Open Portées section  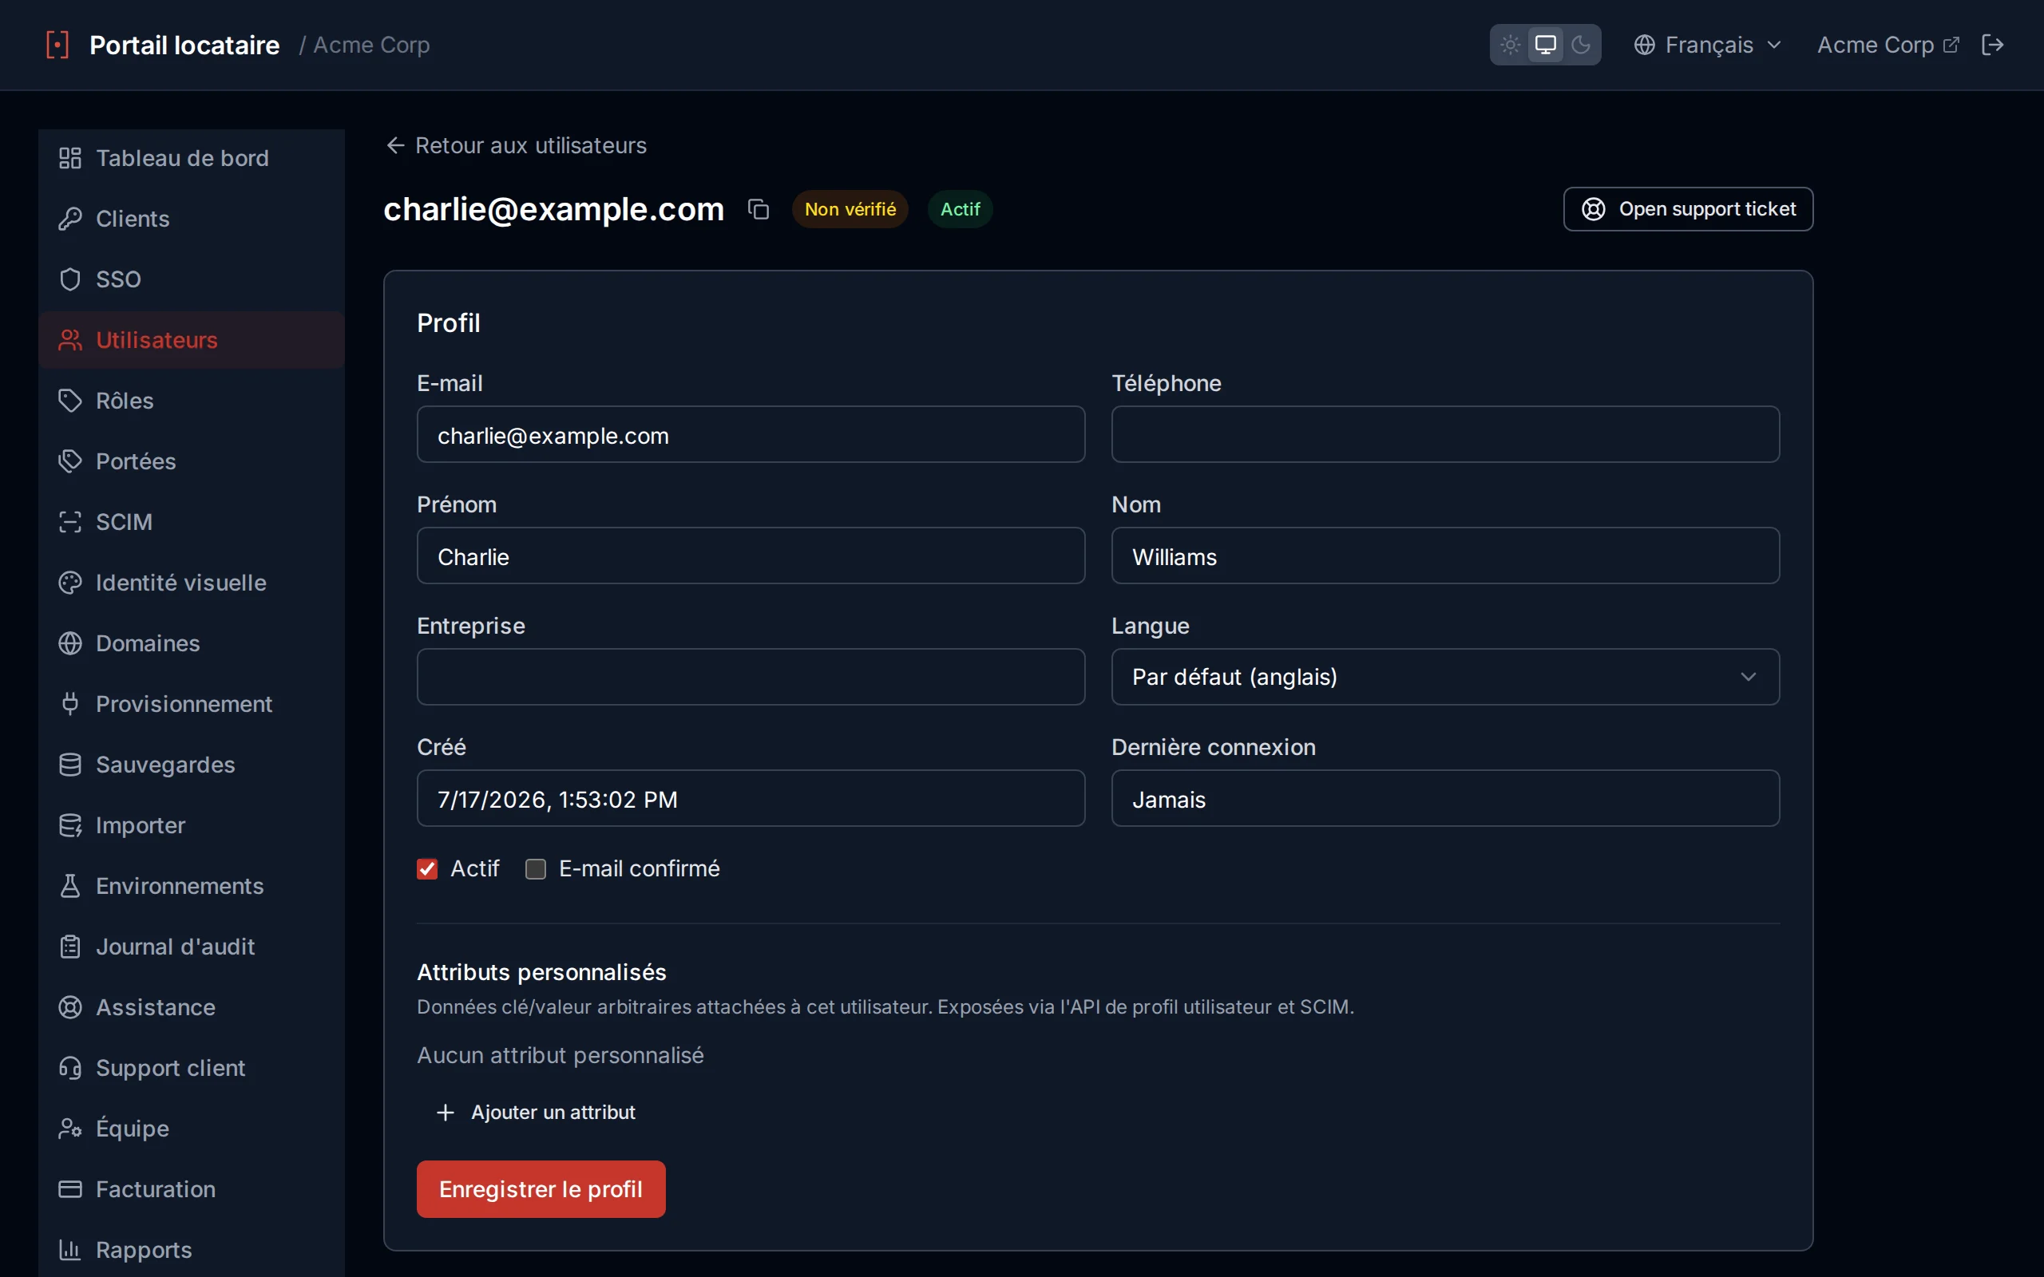click(x=192, y=461)
